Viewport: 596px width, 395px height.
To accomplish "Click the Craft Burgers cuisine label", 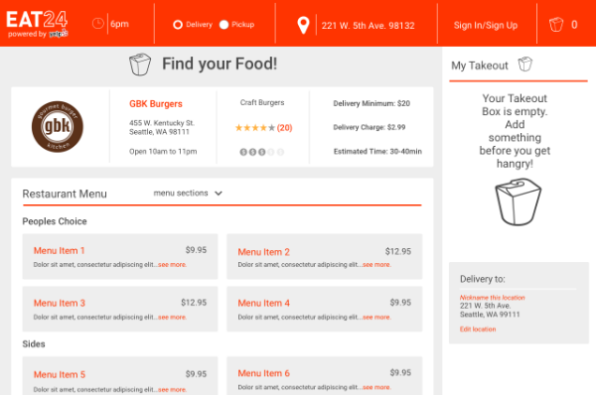I will (x=262, y=102).
